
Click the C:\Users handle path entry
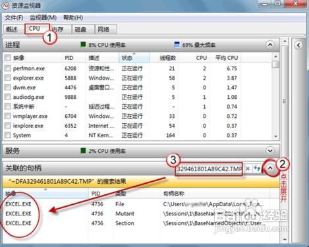click(x=213, y=204)
